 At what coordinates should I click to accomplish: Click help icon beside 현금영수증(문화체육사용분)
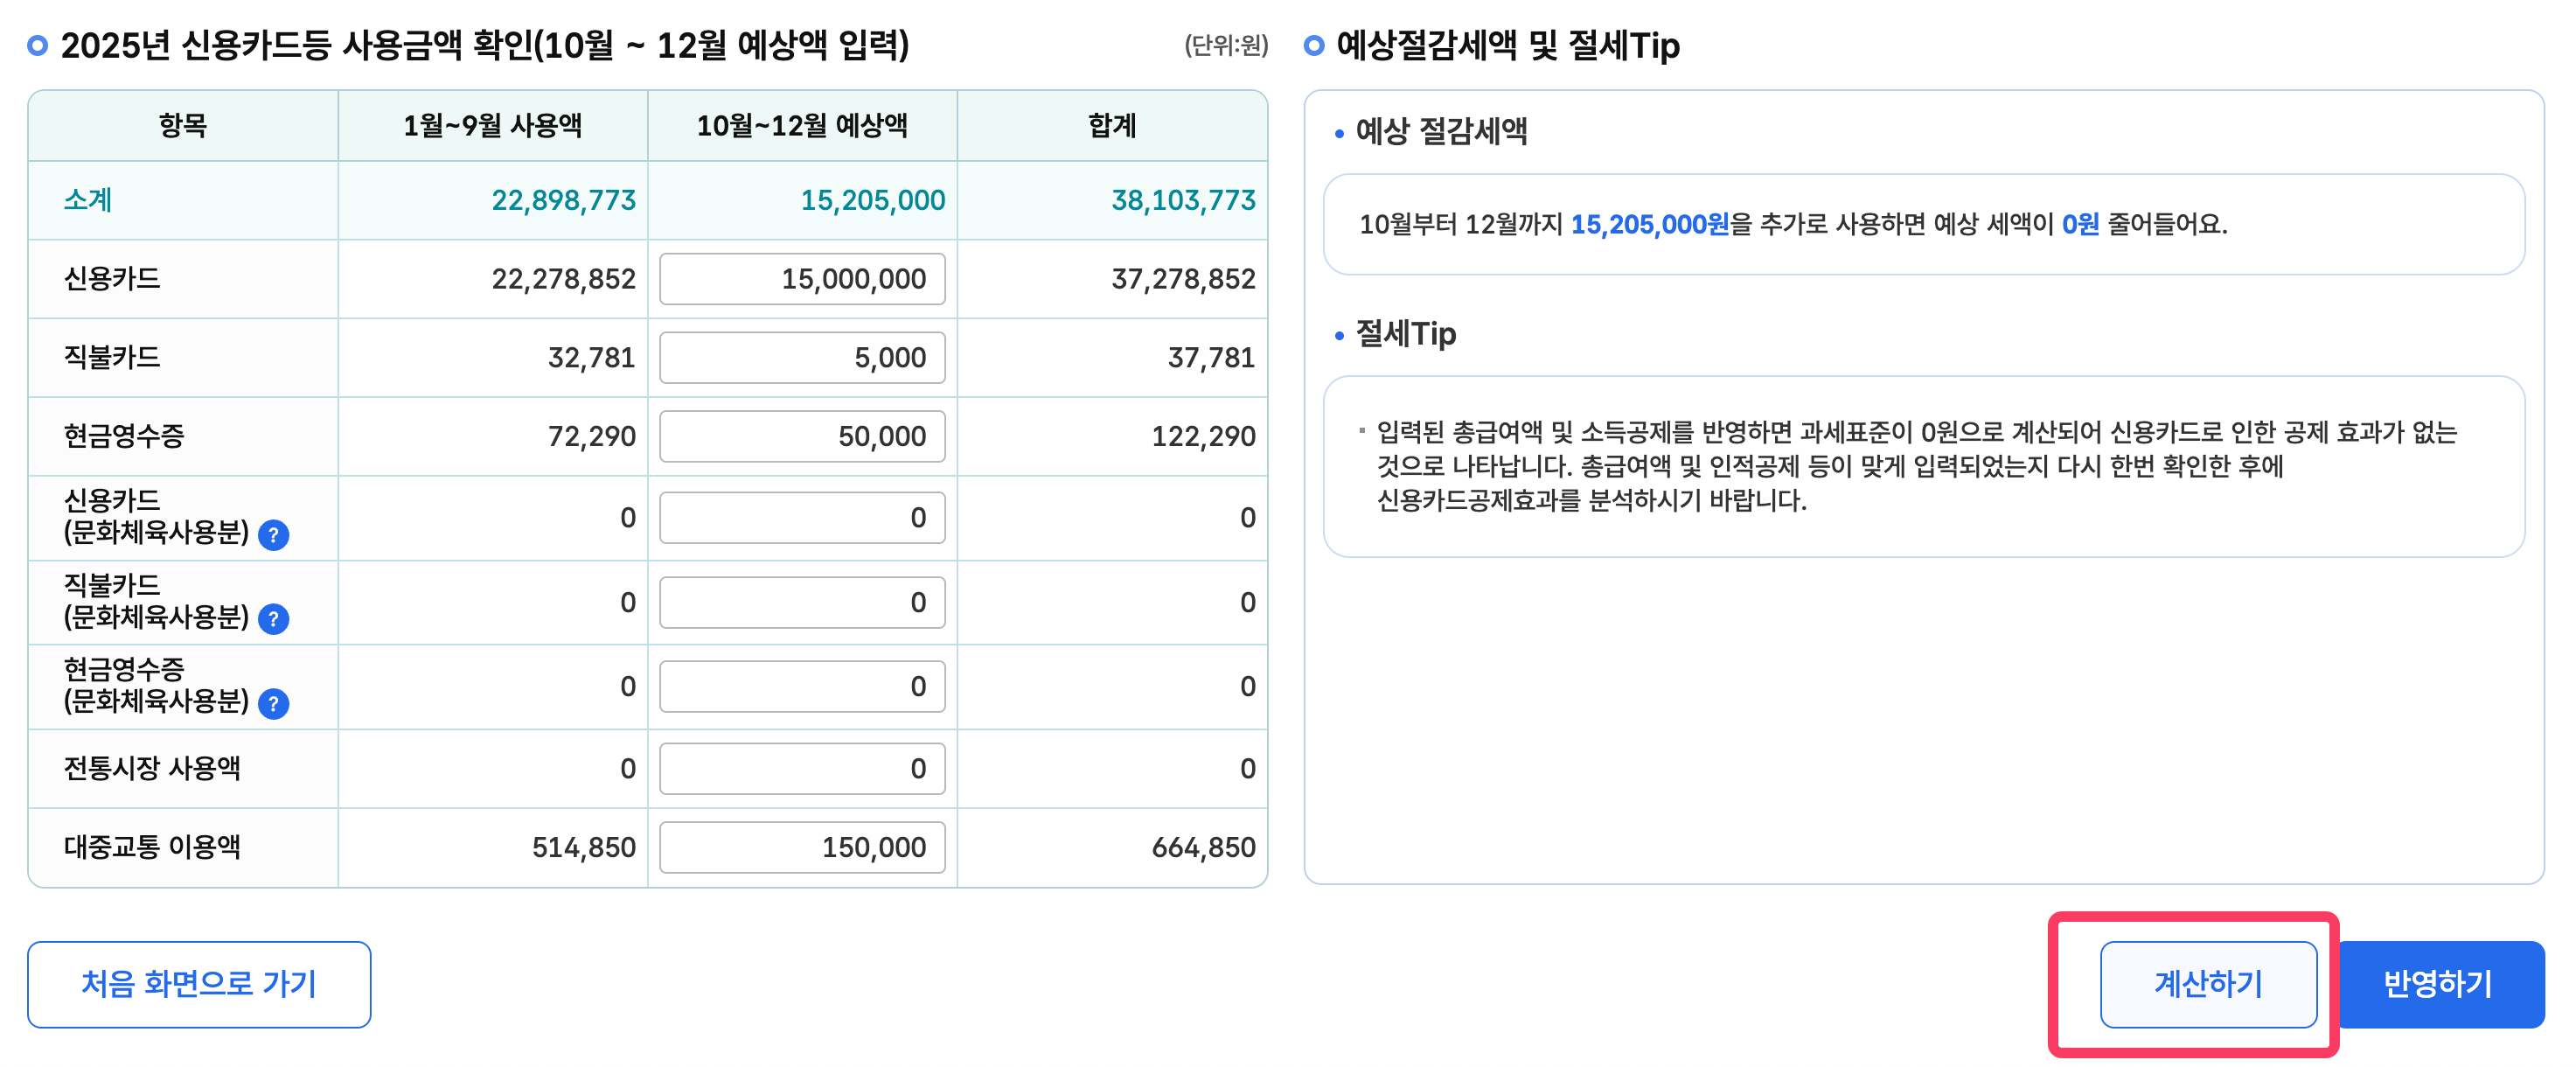(x=273, y=704)
